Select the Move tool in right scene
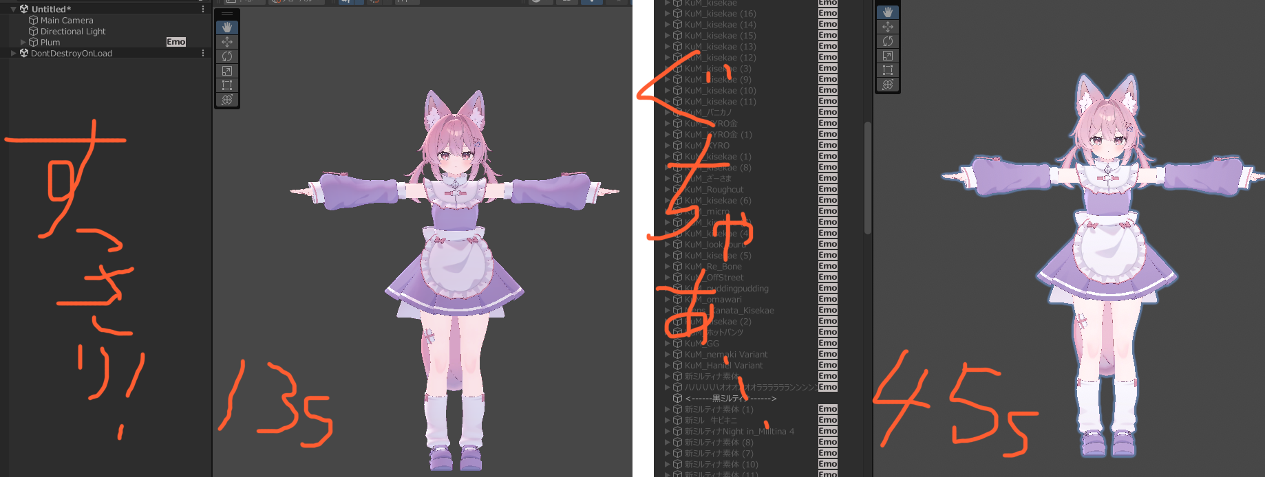This screenshot has width=1265, height=477. coord(888,27)
